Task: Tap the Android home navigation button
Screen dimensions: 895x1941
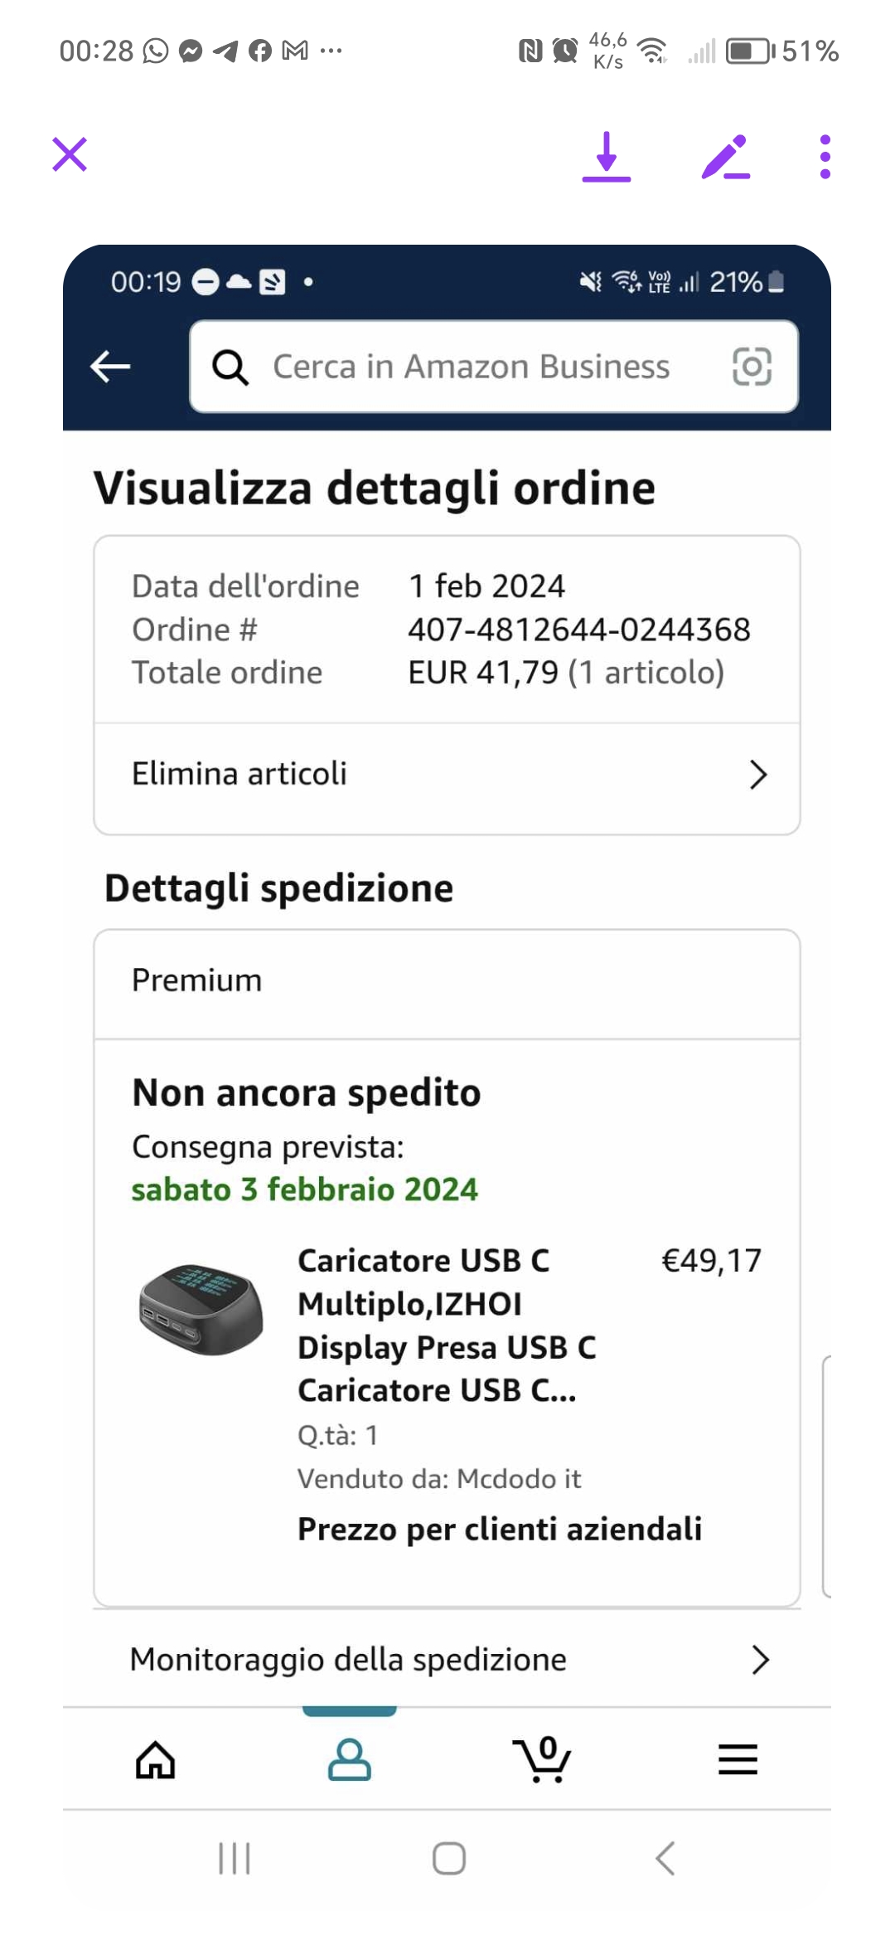Action: (449, 1858)
